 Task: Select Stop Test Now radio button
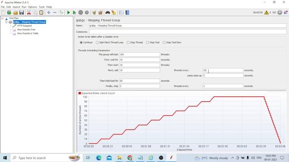[x=164, y=42]
